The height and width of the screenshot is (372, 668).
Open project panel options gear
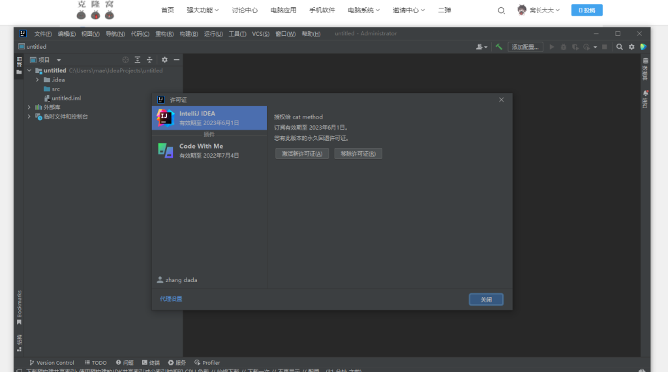click(164, 60)
